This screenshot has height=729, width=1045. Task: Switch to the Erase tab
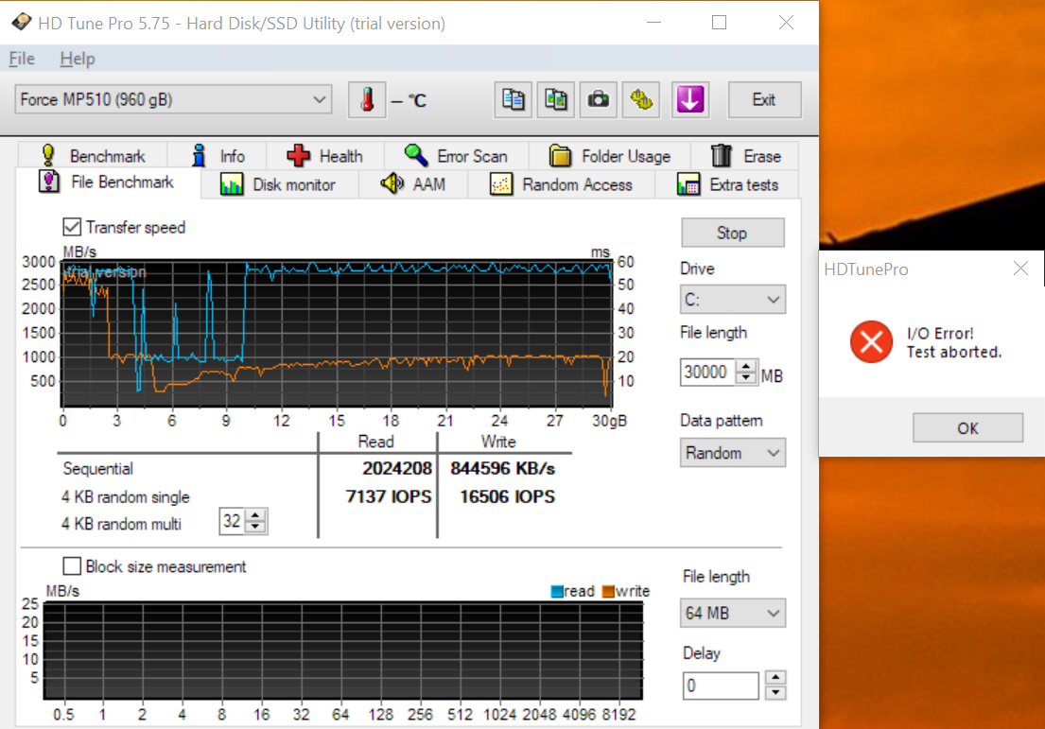(745, 156)
